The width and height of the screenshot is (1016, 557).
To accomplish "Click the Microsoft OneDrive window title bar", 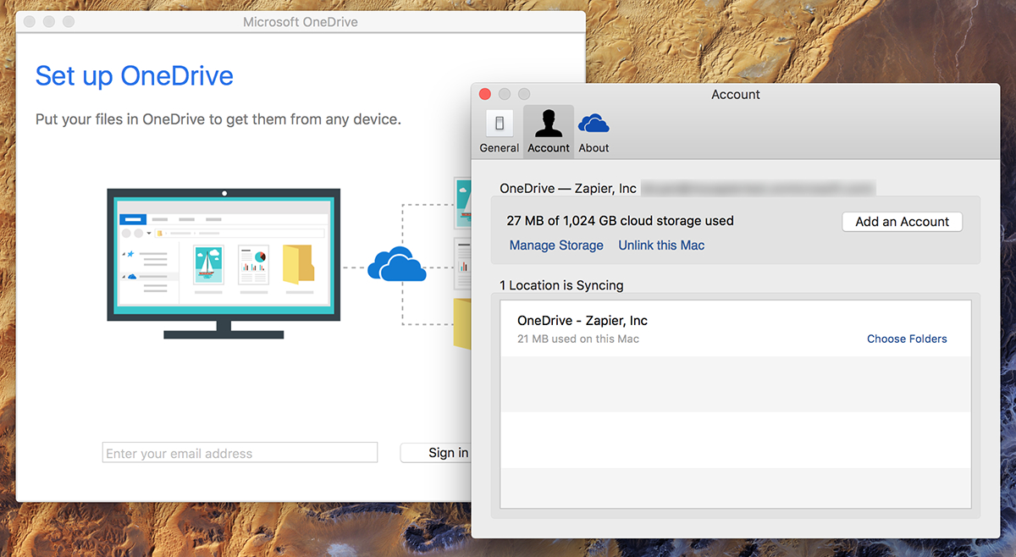I will 301,21.
